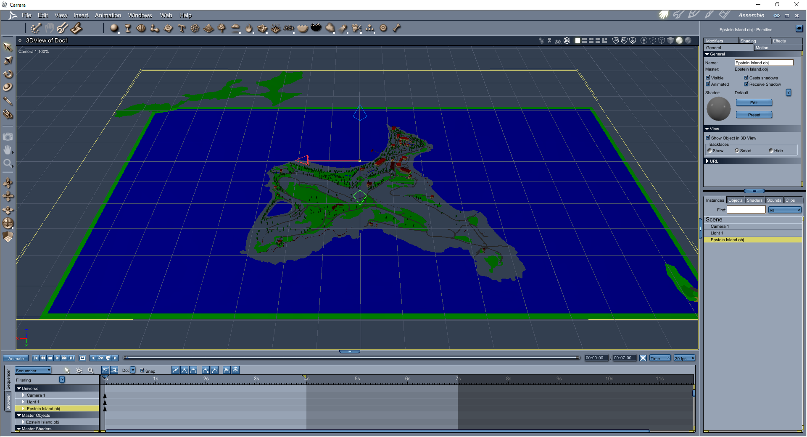Select the arrow selection tool in left toolbar

click(8, 47)
